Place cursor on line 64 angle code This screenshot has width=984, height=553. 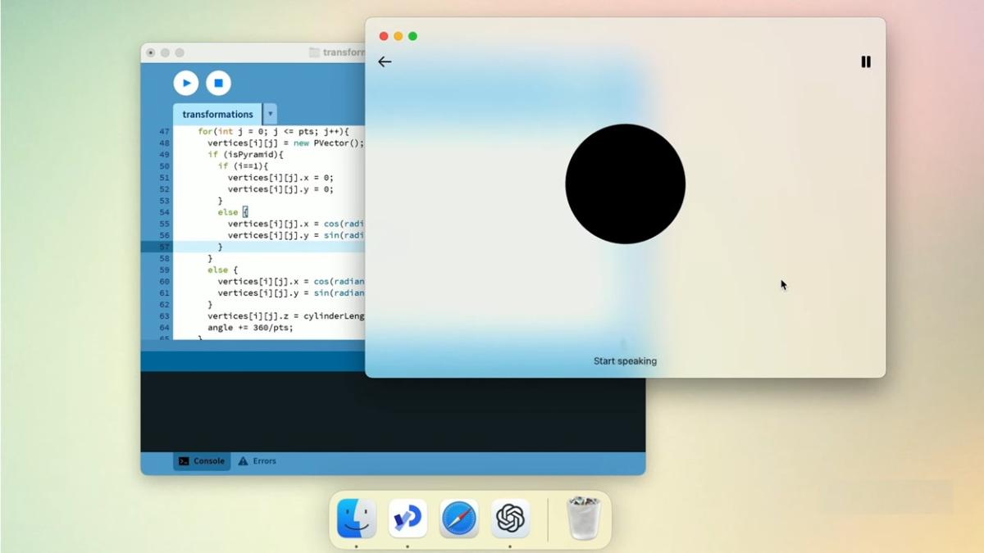[250, 327]
